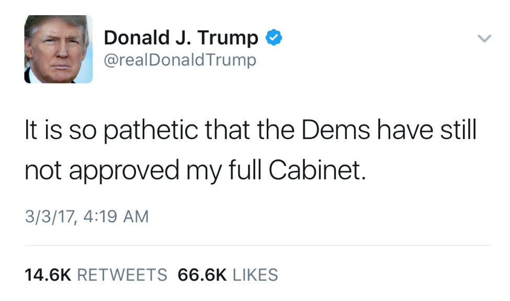This screenshot has height=301, width=510.
Task: Open the @realDonaldTrump handle link
Action: pos(180,60)
